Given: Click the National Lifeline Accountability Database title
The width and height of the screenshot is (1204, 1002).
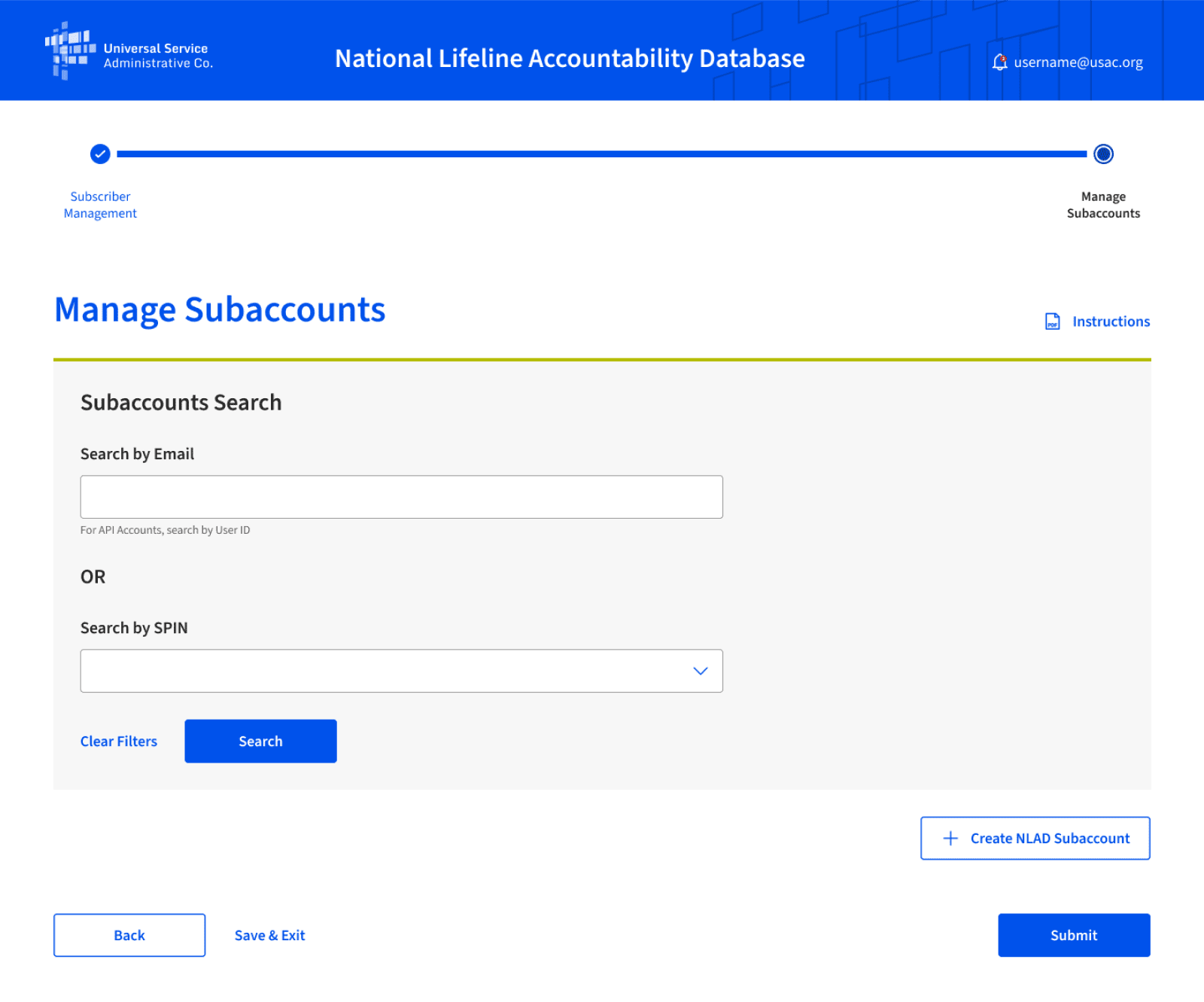Looking at the screenshot, I should (570, 59).
